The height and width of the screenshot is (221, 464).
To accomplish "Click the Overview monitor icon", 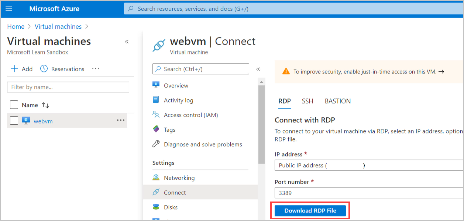I will (156, 85).
